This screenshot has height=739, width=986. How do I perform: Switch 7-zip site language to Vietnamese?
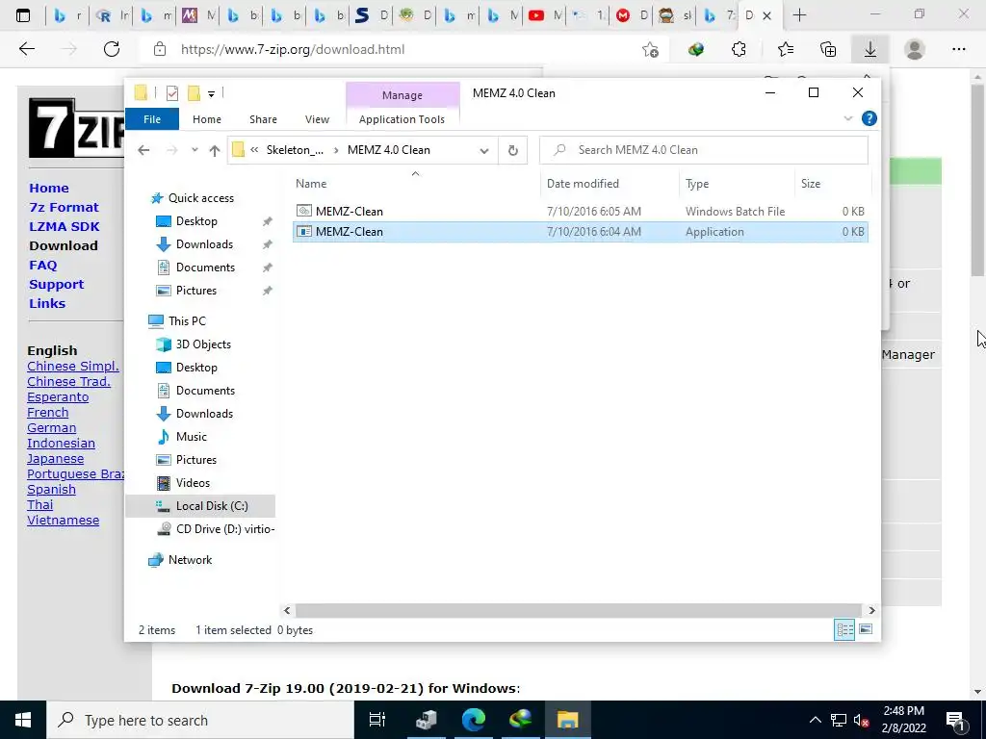[63, 521]
